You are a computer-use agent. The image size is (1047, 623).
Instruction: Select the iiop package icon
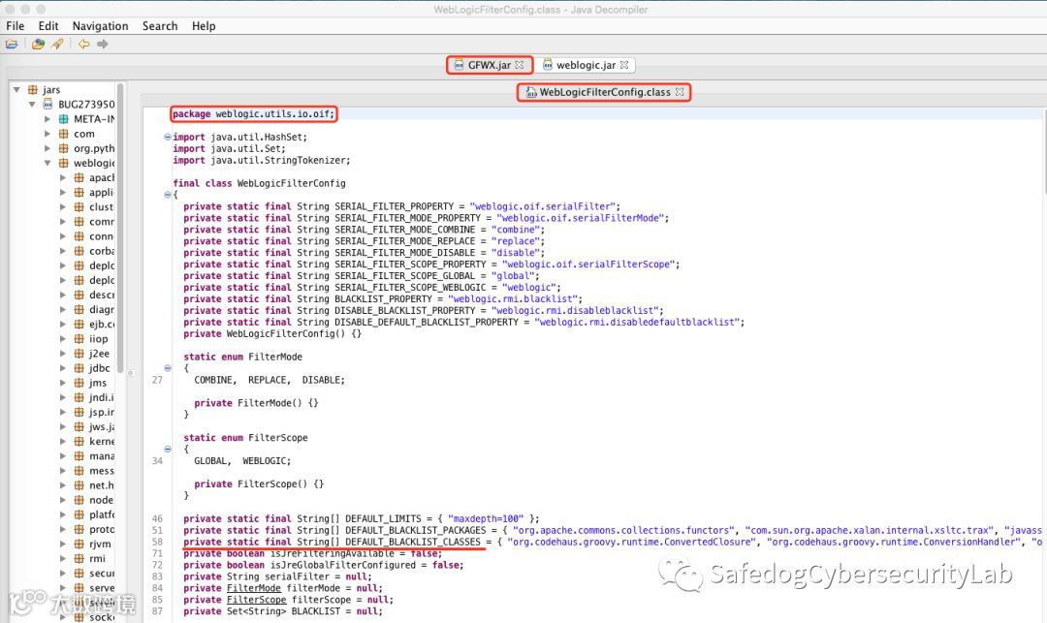pyautogui.click(x=79, y=339)
